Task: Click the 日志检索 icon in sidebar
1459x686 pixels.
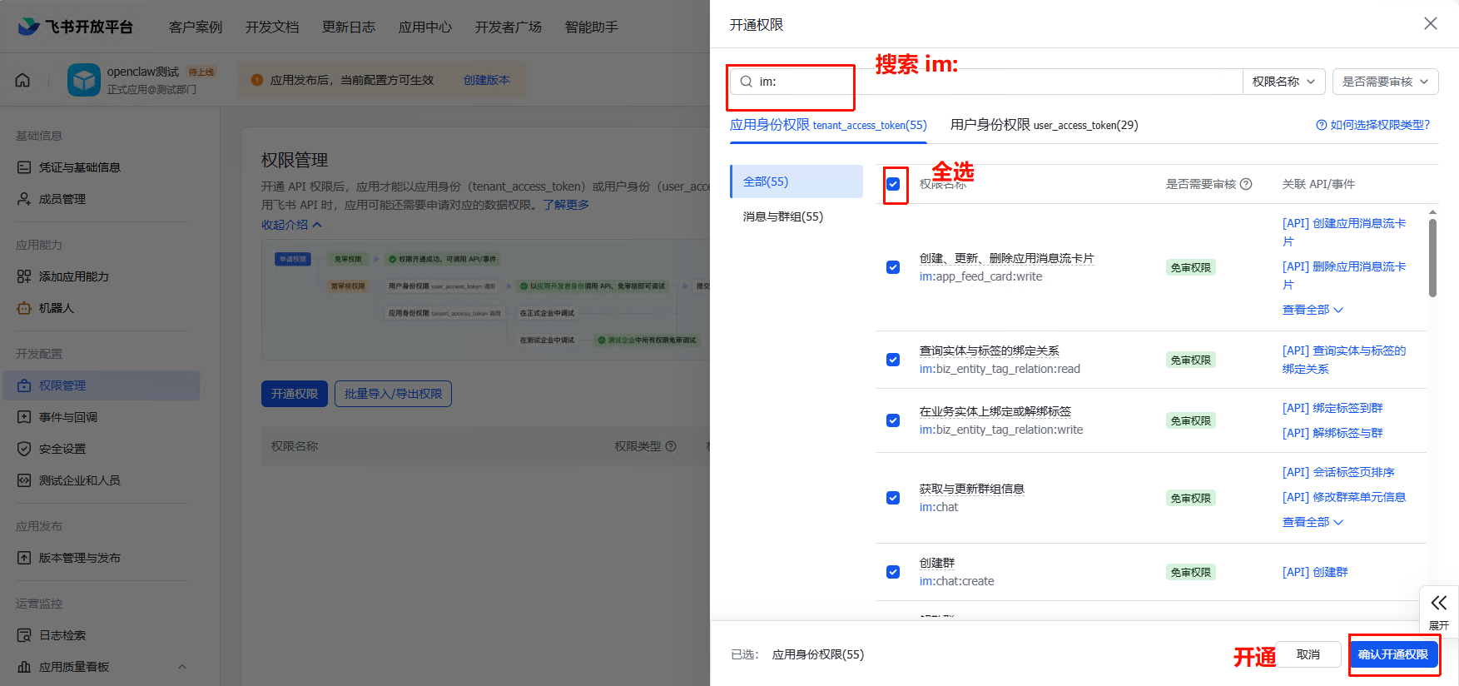Action: (24, 635)
